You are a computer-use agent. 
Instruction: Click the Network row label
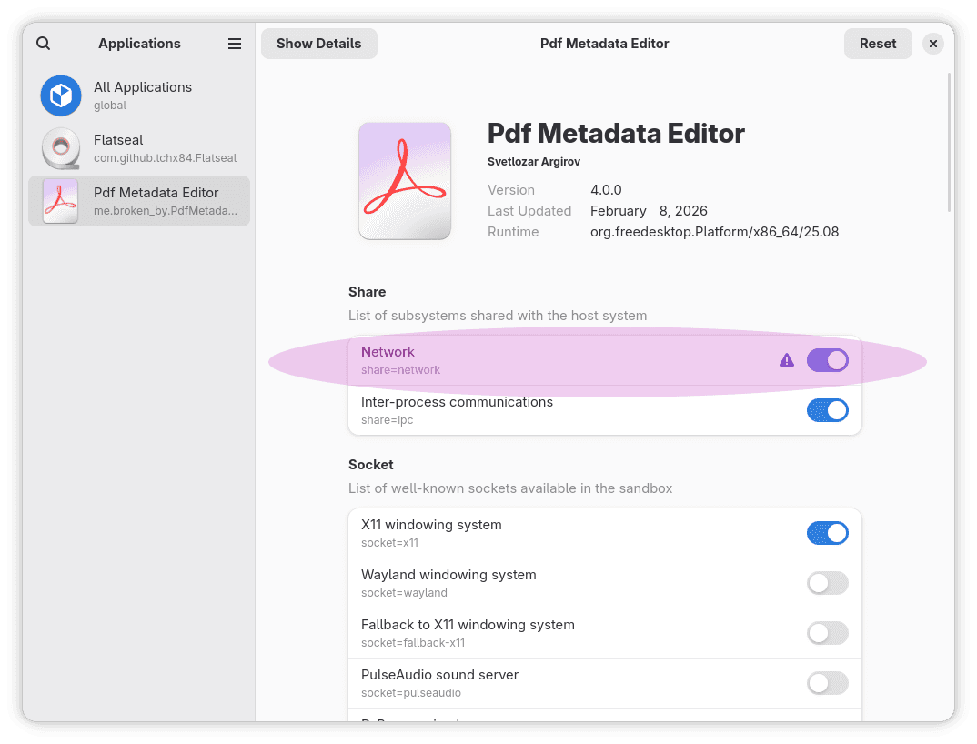388,352
